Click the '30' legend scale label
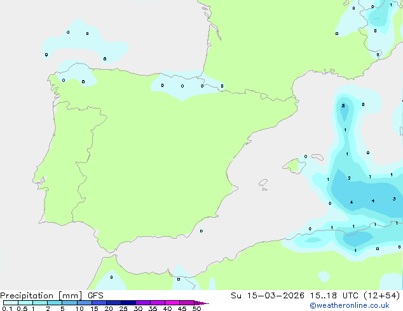This screenshot has width=403, height=311. pos(138,308)
